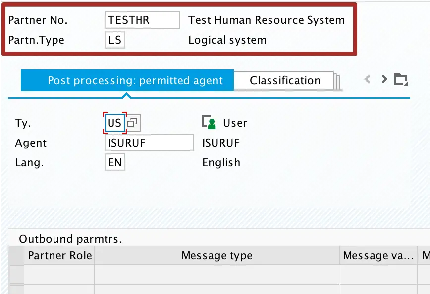Click text Test Human Resource System
This screenshot has width=430, height=294.
pos(267,20)
